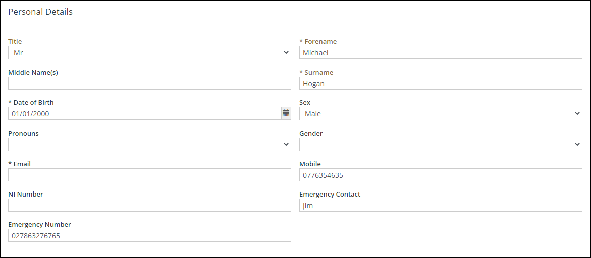Click the Personal Details section heading
The image size is (591, 258).
(40, 12)
